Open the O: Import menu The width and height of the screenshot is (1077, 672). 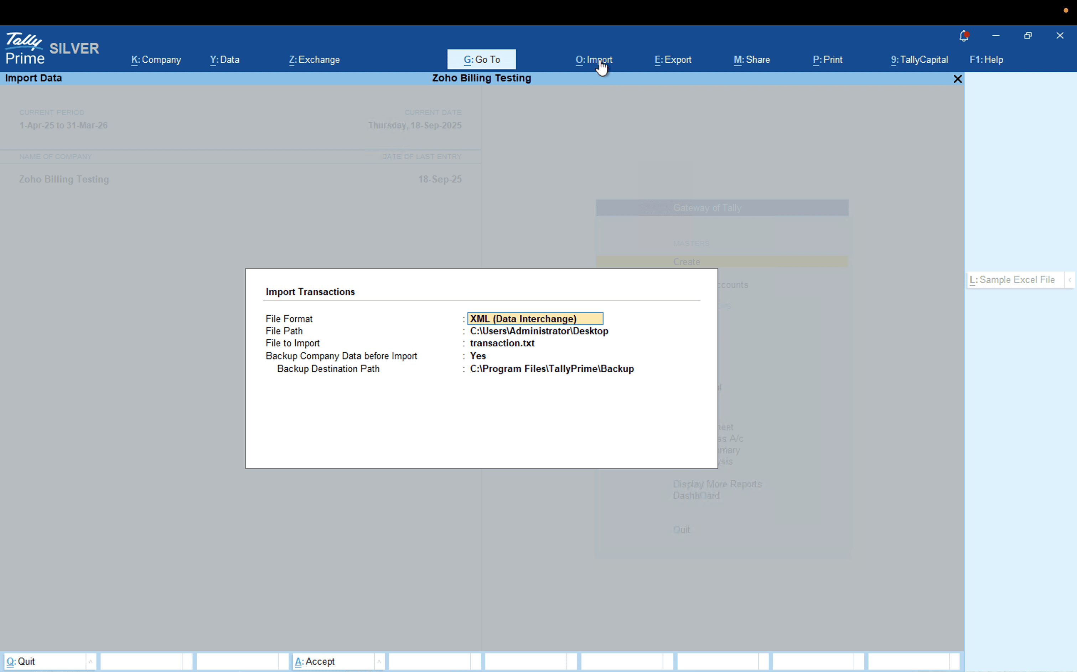tap(594, 60)
